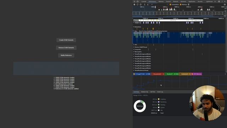Image resolution: width=227 pixels, height=128 pixels.
Task: Load a profile using the upload icon
Action: (x=144, y=5)
